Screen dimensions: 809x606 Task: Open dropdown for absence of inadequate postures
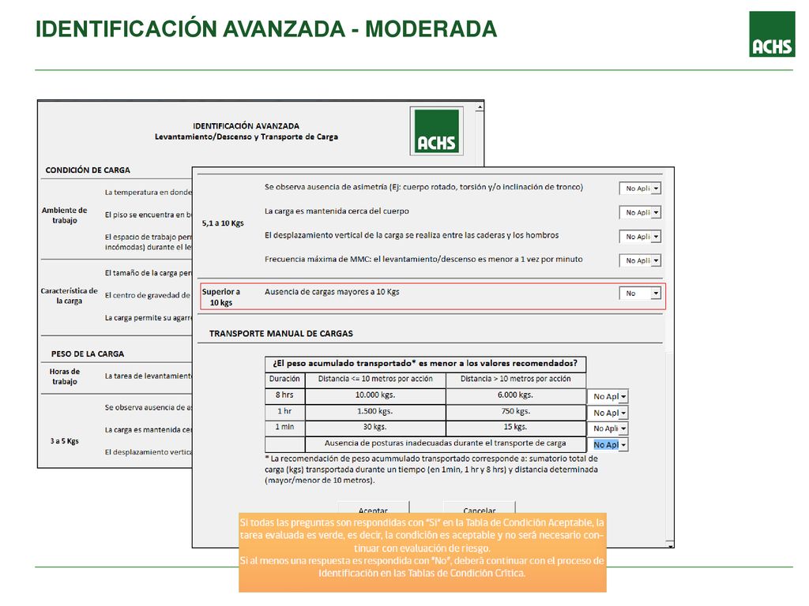[x=608, y=444]
